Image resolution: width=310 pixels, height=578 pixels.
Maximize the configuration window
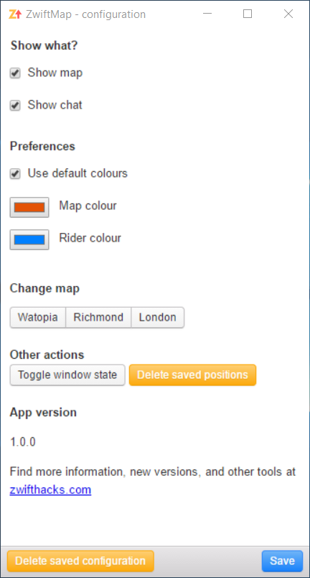[x=248, y=14]
